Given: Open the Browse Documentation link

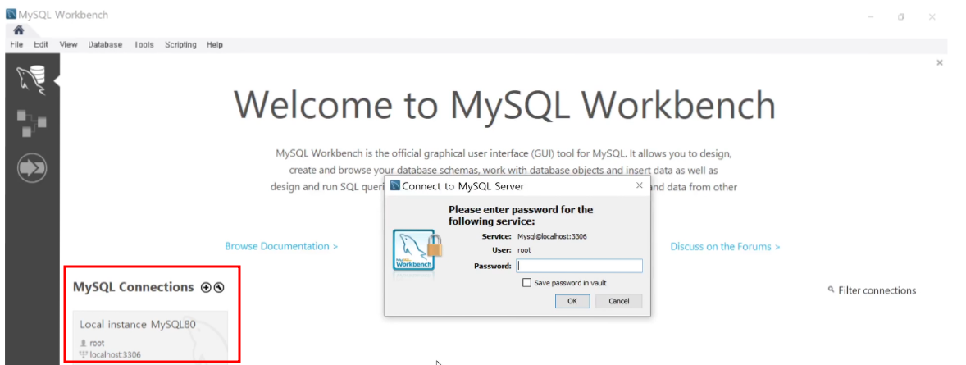Looking at the screenshot, I should [281, 246].
